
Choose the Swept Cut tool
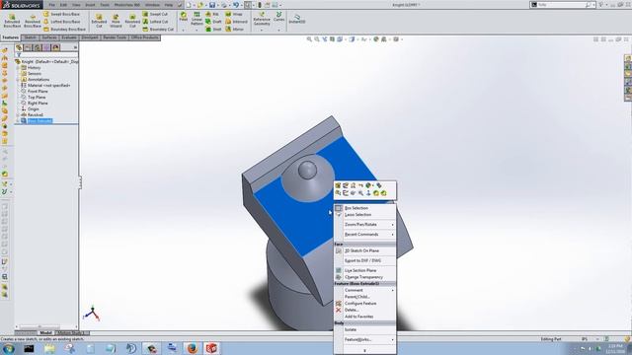point(155,14)
